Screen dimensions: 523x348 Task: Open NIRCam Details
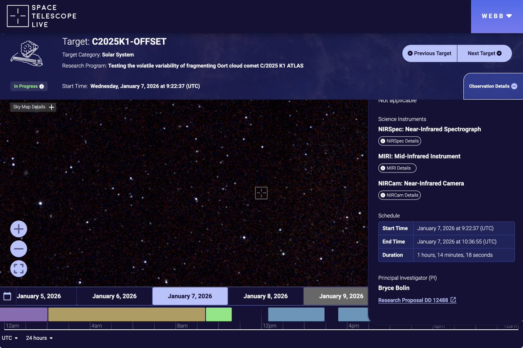[x=400, y=195]
